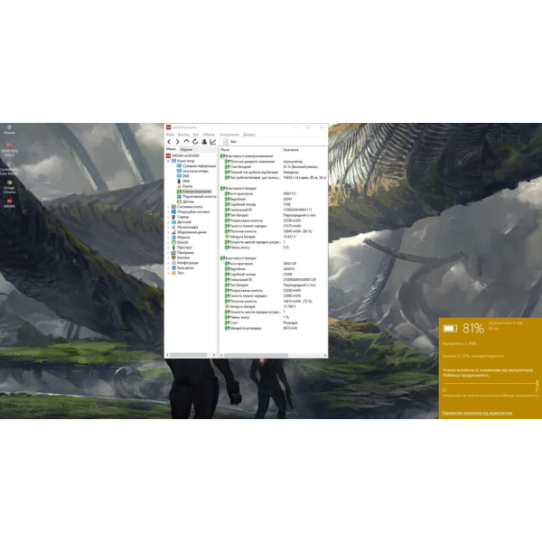Viewport: 542px width, 542px height.
Task: Open the Кошик recycle bin desktop icon
Action: [9, 129]
